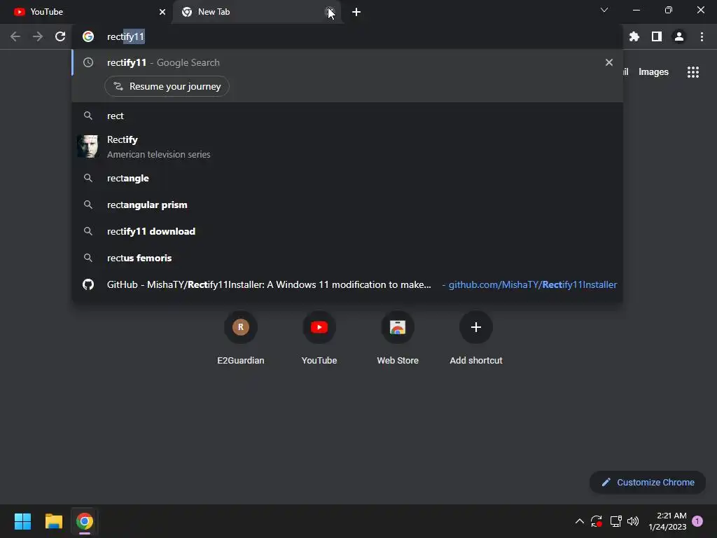This screenshot has width=717, height=538.
Task: Select the 'rectify11 download' suggestion
Action: pos(347,231)
